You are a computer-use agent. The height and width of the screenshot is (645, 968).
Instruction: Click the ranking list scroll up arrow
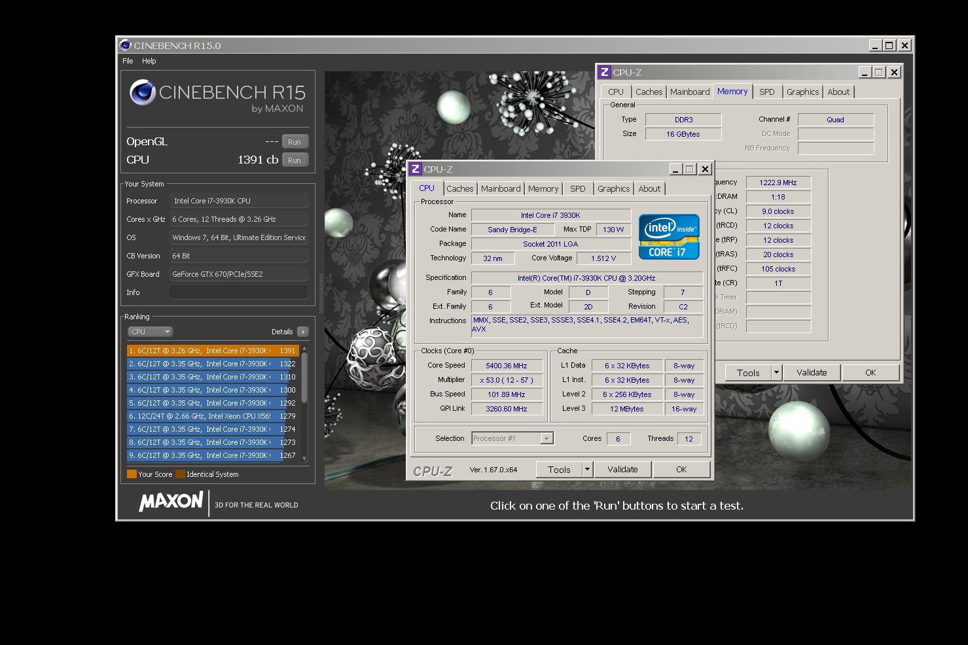coord(304,349)
